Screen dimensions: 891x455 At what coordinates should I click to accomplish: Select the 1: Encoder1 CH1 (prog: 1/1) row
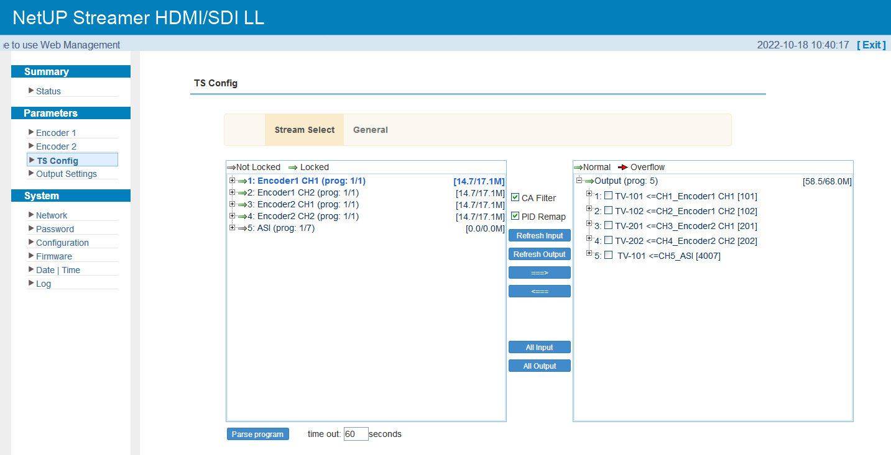click(x=307, y=181)
